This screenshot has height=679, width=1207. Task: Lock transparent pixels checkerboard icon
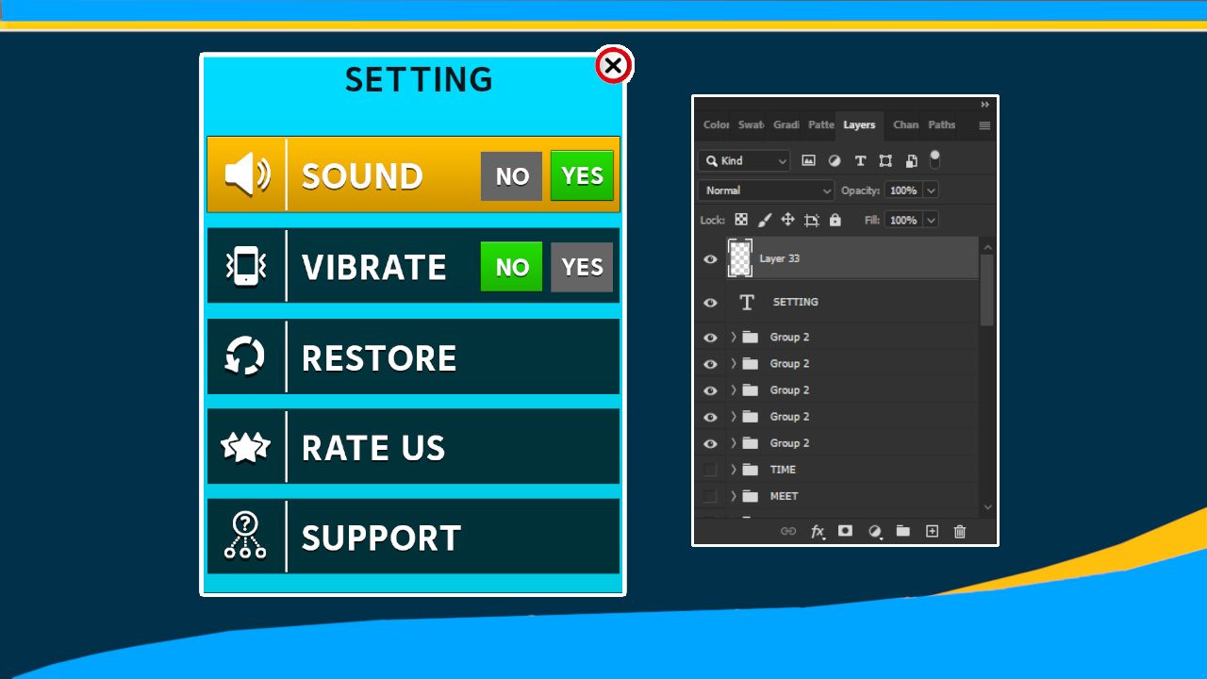741,220
